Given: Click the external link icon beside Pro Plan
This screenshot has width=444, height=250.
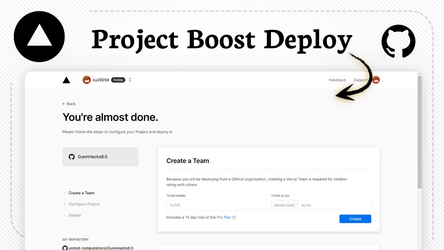Looking at the screenshot, I should click(x=234, y=217).
